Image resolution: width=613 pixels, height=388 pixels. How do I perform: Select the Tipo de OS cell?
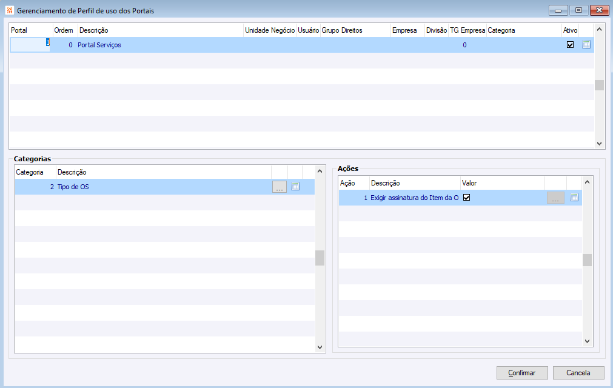[164, 187]
